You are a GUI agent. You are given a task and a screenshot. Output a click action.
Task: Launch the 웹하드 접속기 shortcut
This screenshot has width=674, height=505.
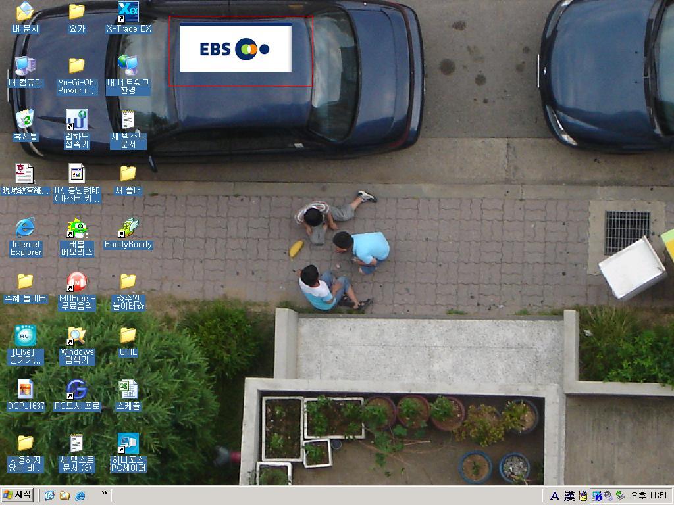pos(77,129)
